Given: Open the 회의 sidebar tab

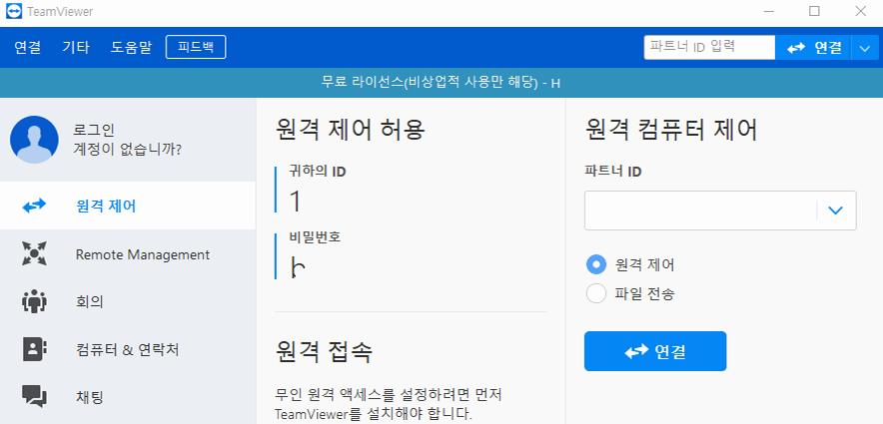Looking at the screenshot, I should tap(128, 302).
